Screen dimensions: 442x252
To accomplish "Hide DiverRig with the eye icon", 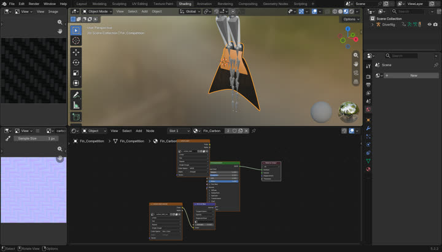I will (429, 25).
